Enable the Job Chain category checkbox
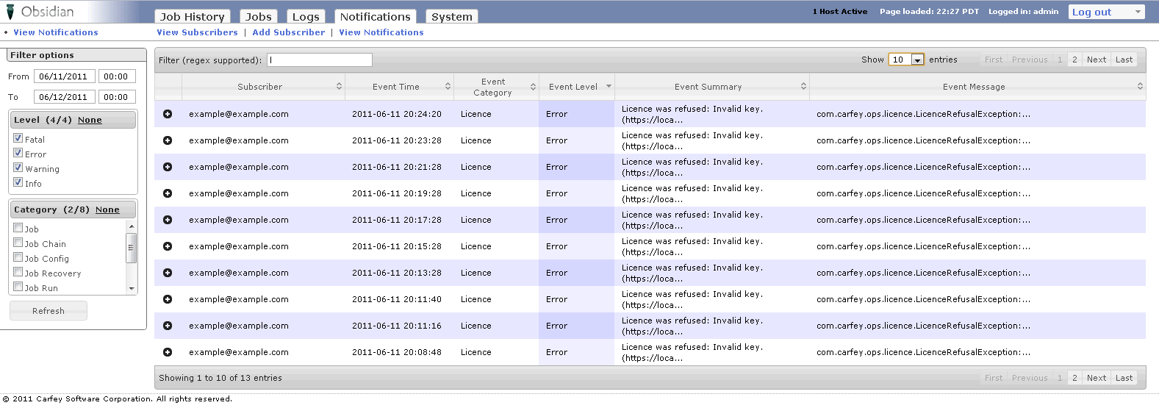Viewport: 1159px width, 408px height. pos(18,243)
